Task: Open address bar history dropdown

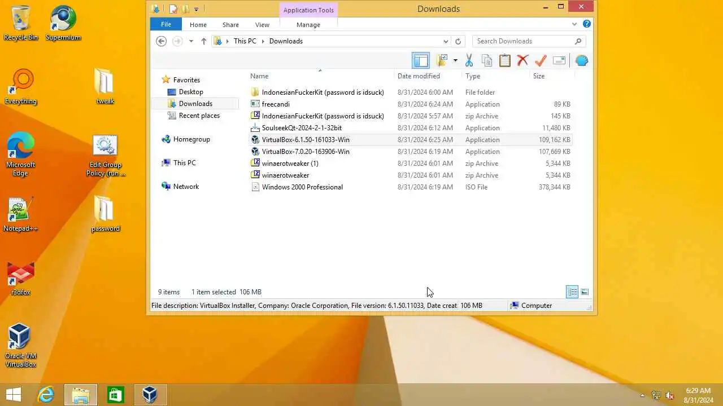Action: [446, 41]
